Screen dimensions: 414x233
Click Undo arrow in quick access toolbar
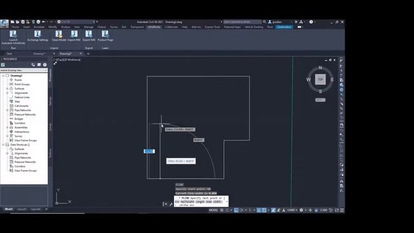(x=43, y=22)
